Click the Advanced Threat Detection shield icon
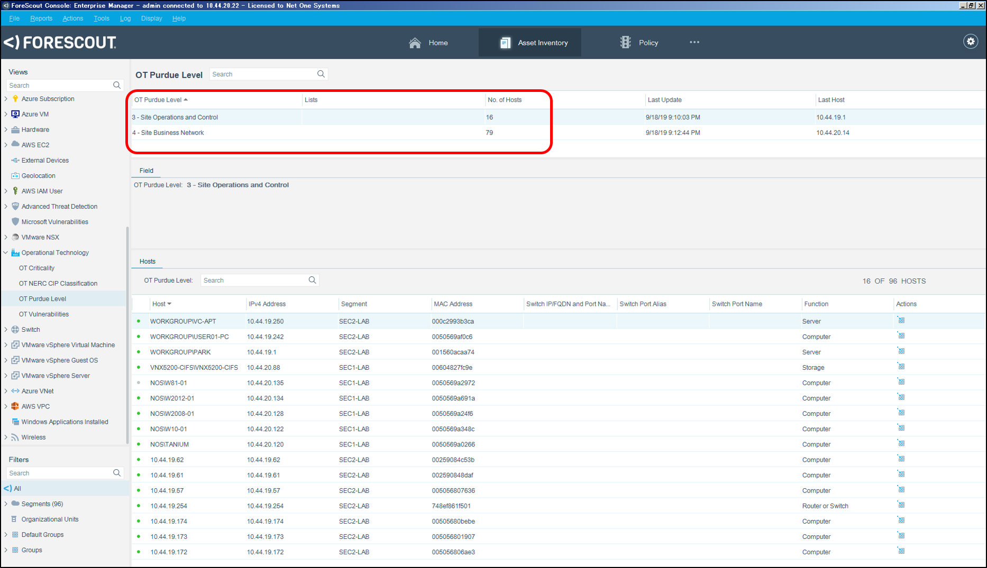The image size is (987, 568). click(x=15, y=206)
